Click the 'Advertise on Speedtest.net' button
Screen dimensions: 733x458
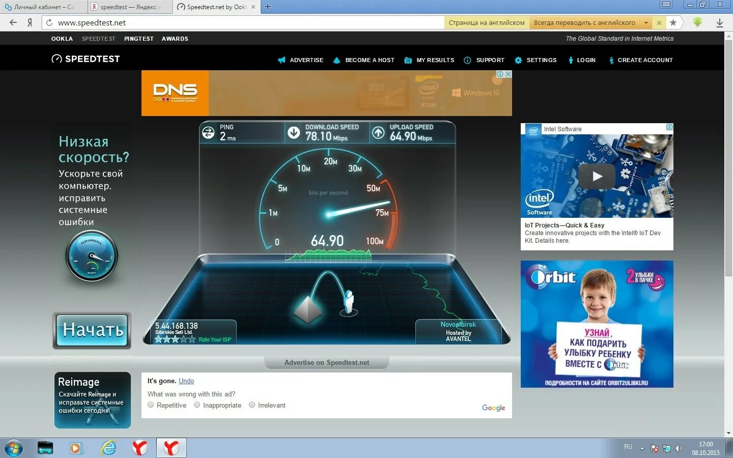pyautogui.click(x=327, y=362)
